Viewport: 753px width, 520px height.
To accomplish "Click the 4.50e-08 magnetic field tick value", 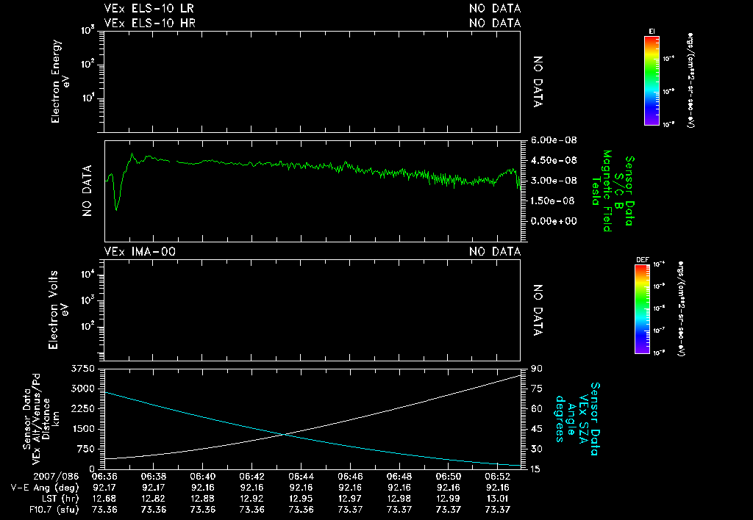I will tap(554, 160).
